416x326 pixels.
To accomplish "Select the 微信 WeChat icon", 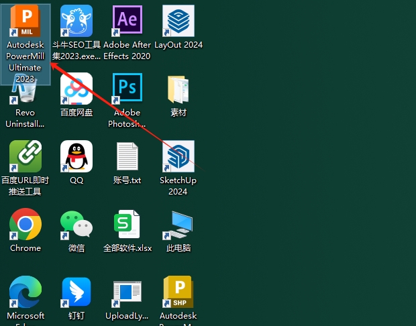I will [76, 224].
